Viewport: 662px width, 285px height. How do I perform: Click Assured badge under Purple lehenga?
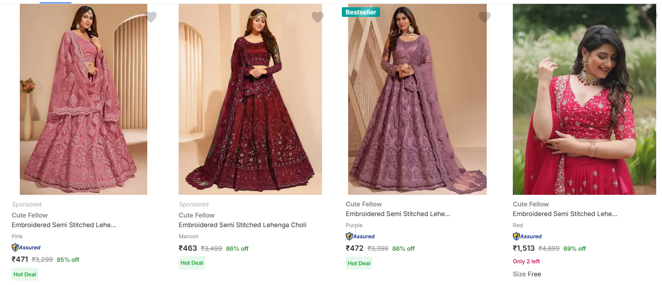click(x=360, y=236)
